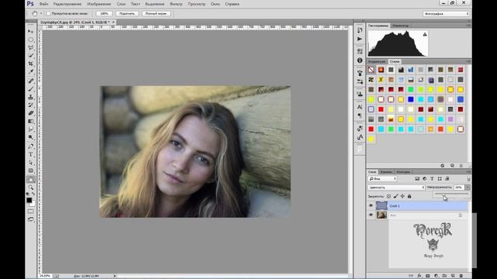497x279 pixels.
Task: Create a new adjustment layer icon
Action: click(436, 276)
